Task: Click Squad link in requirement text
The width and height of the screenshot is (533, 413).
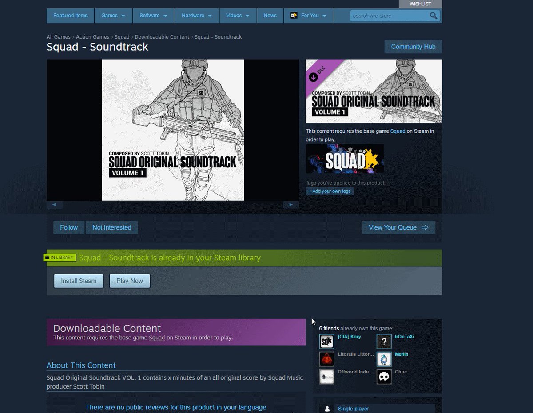Action: click(x=398, y=131)
